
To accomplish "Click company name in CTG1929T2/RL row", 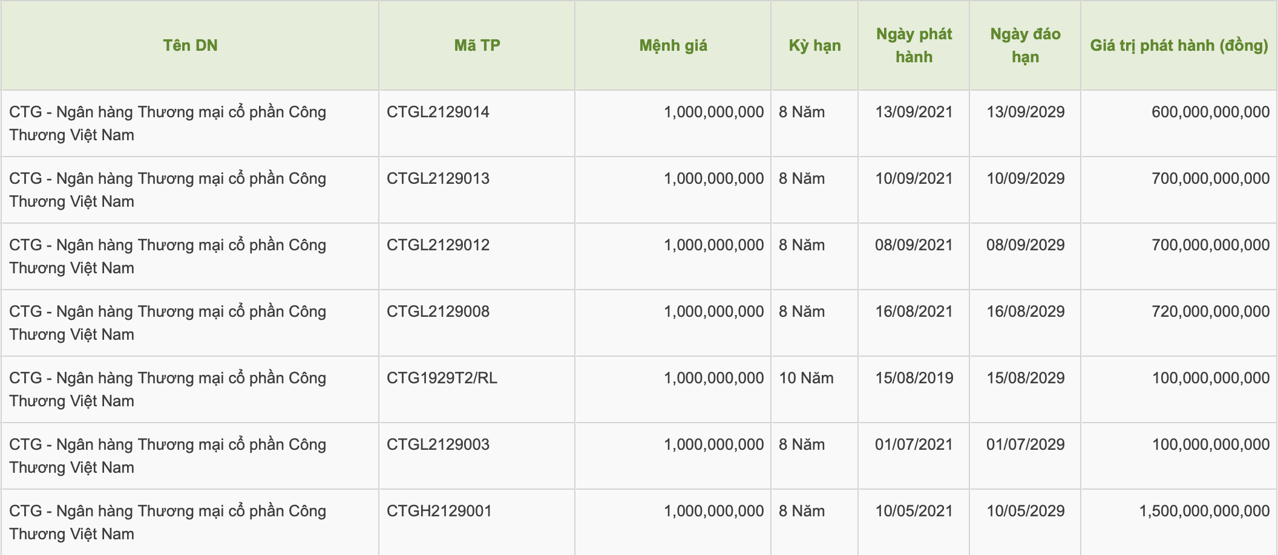I will click(x=168, y=389).
